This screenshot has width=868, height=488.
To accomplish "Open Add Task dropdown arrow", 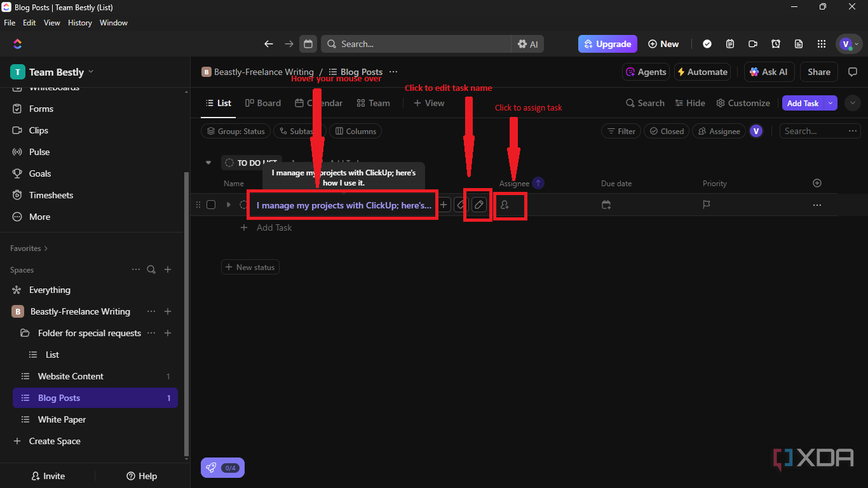I will (x=831, y=103).
